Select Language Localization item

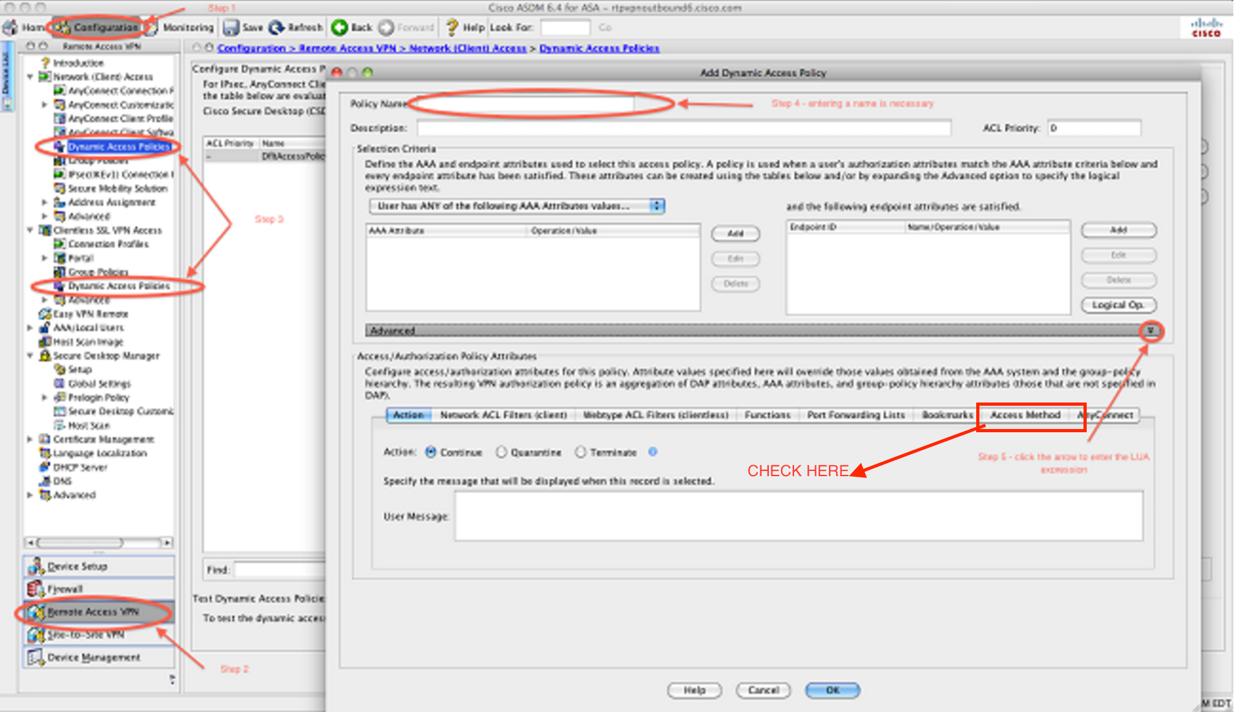coord(99,453)
